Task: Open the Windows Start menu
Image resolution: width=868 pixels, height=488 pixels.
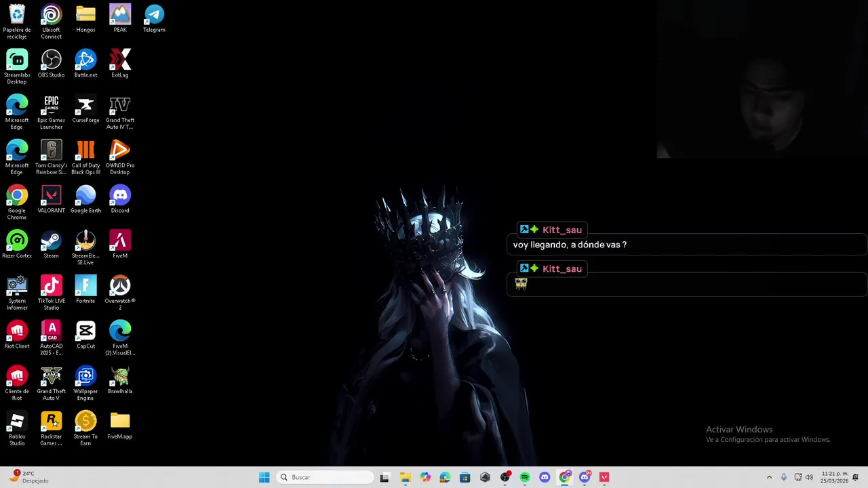Action: pos(264,477)
